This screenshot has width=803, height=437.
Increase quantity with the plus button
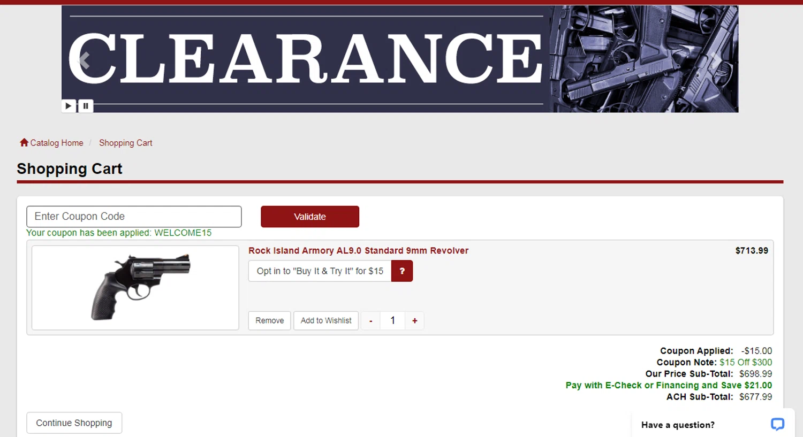(x=415, y=321)
